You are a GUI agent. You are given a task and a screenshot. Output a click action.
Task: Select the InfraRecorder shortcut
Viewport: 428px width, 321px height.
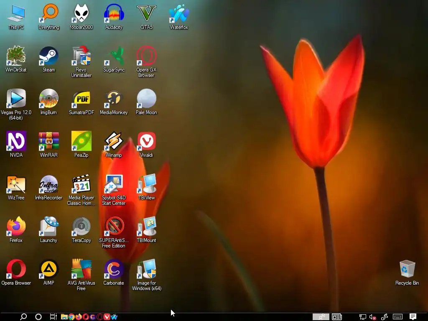[x=49, y=187]
